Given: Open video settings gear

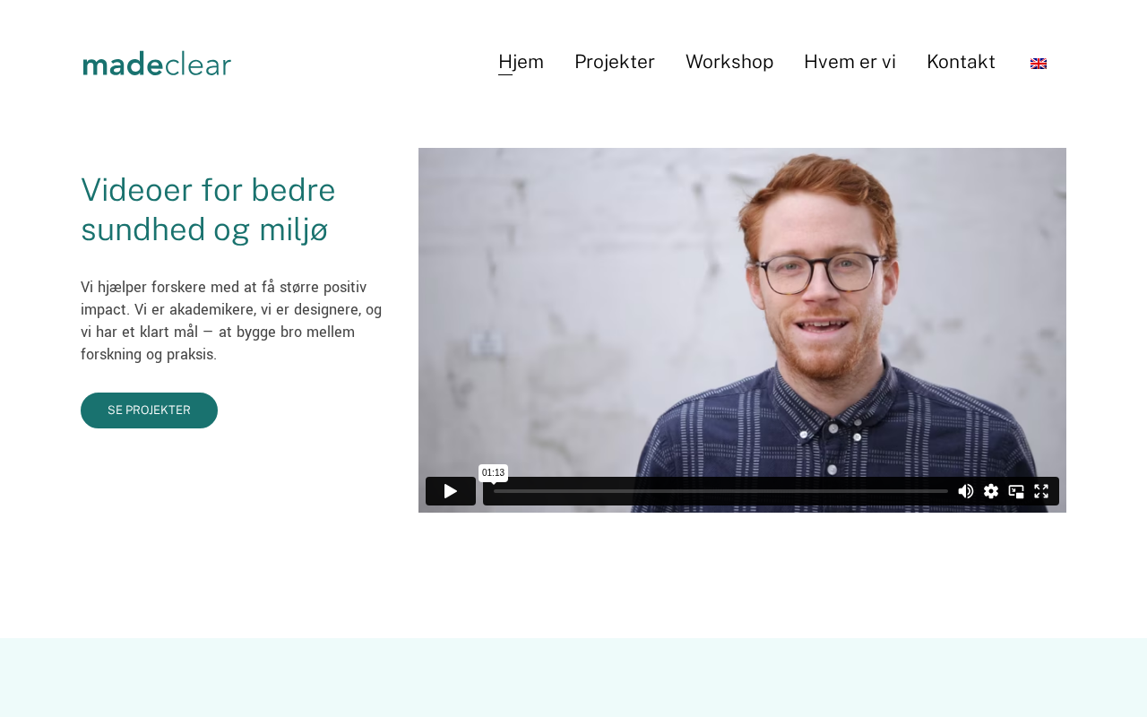Looking at the screenshot, I should (991, 491).
